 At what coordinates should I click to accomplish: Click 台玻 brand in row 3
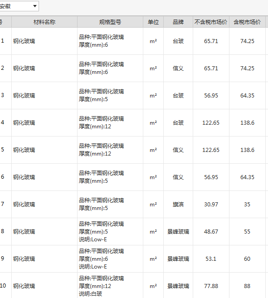tap(178, 95)
